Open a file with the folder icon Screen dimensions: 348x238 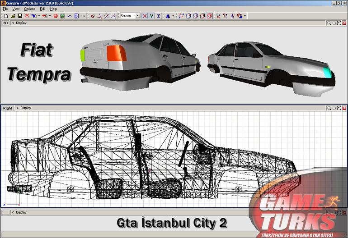13,16
